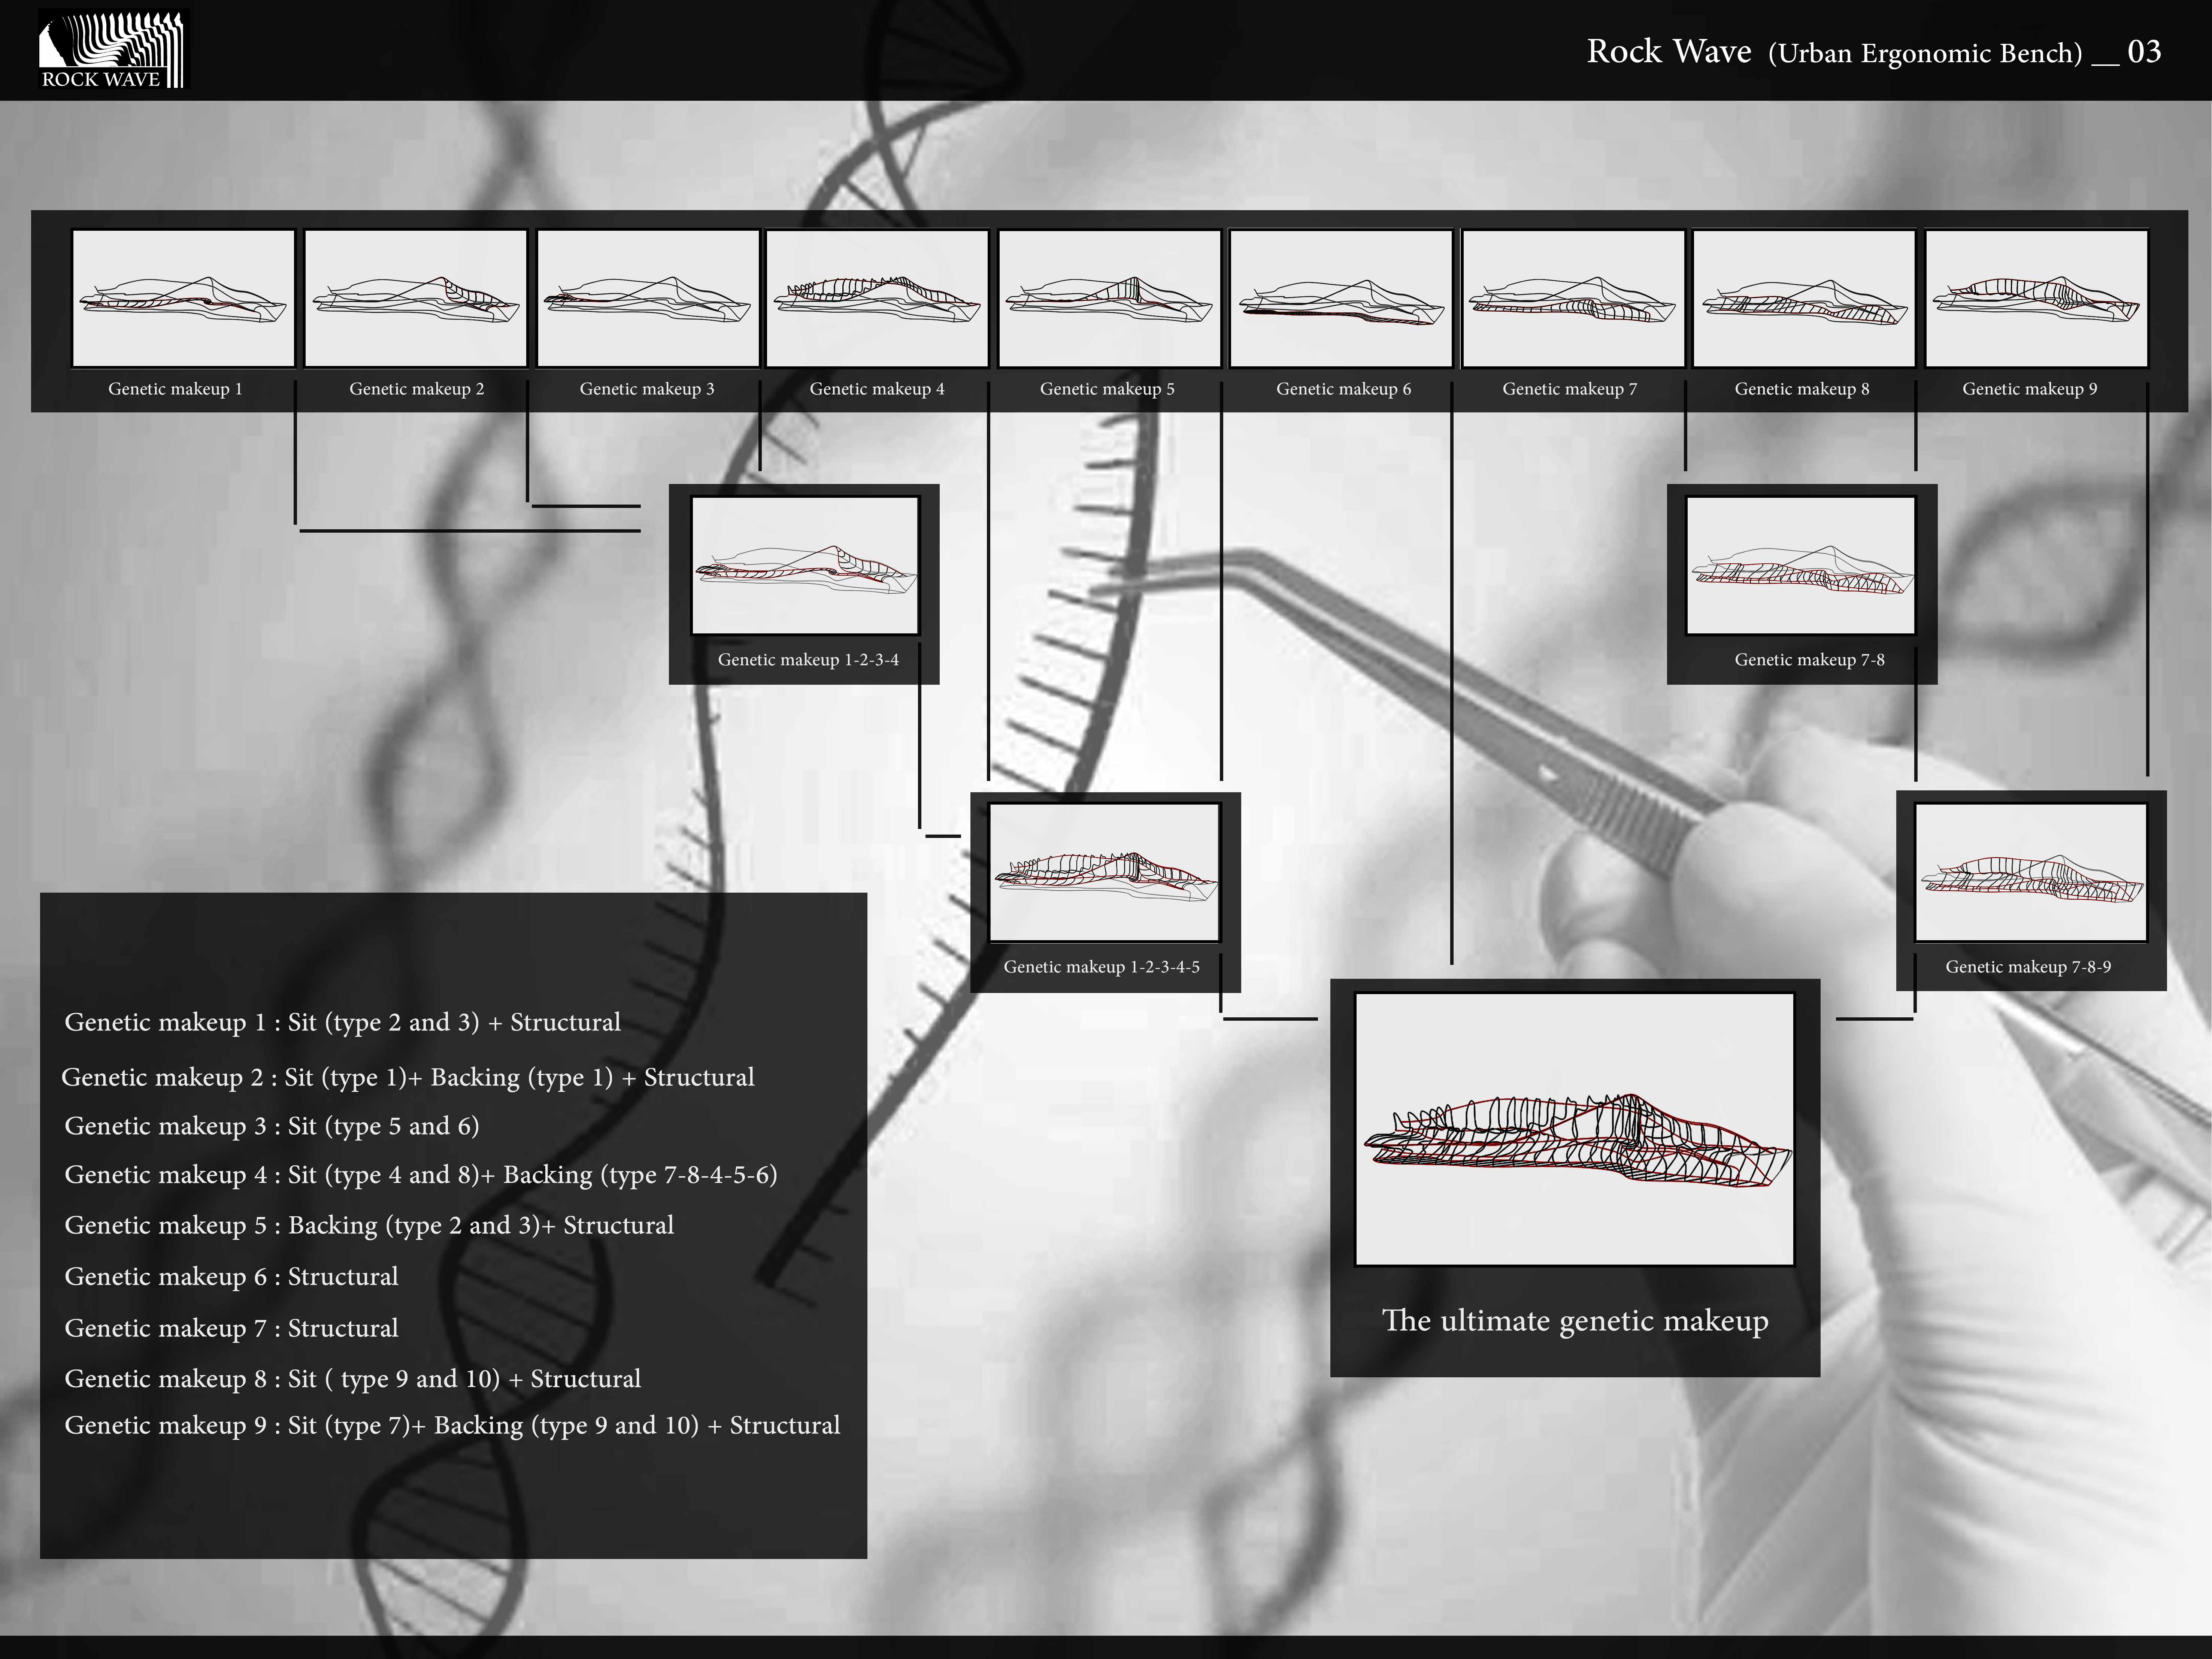
Task: Select the Genetic makeup 1 thumbnail
Action: 183,298
